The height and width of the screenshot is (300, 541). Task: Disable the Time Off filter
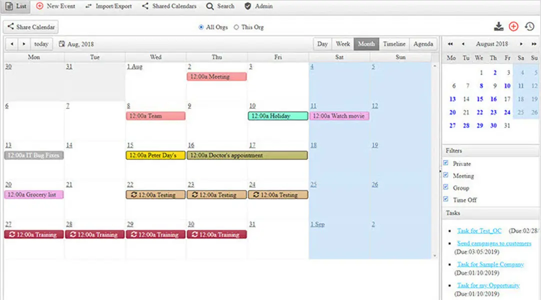click(x=446, y=199)
